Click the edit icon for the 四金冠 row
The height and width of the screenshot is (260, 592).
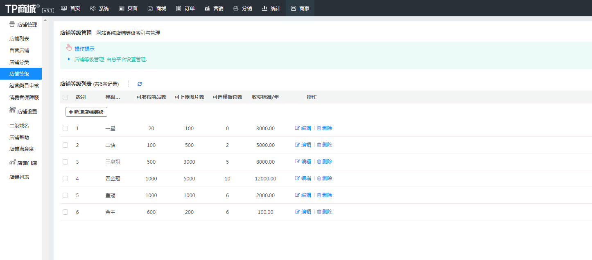(x=297, y=178)
